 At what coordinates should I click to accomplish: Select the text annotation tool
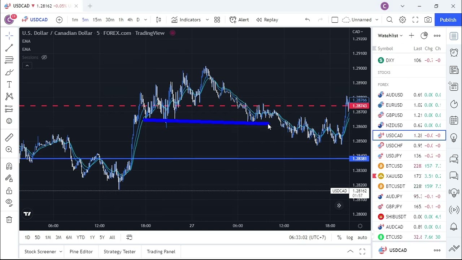coord(9,84)
